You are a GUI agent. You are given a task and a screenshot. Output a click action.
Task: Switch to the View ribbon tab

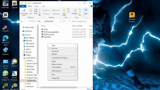point(43,6)
